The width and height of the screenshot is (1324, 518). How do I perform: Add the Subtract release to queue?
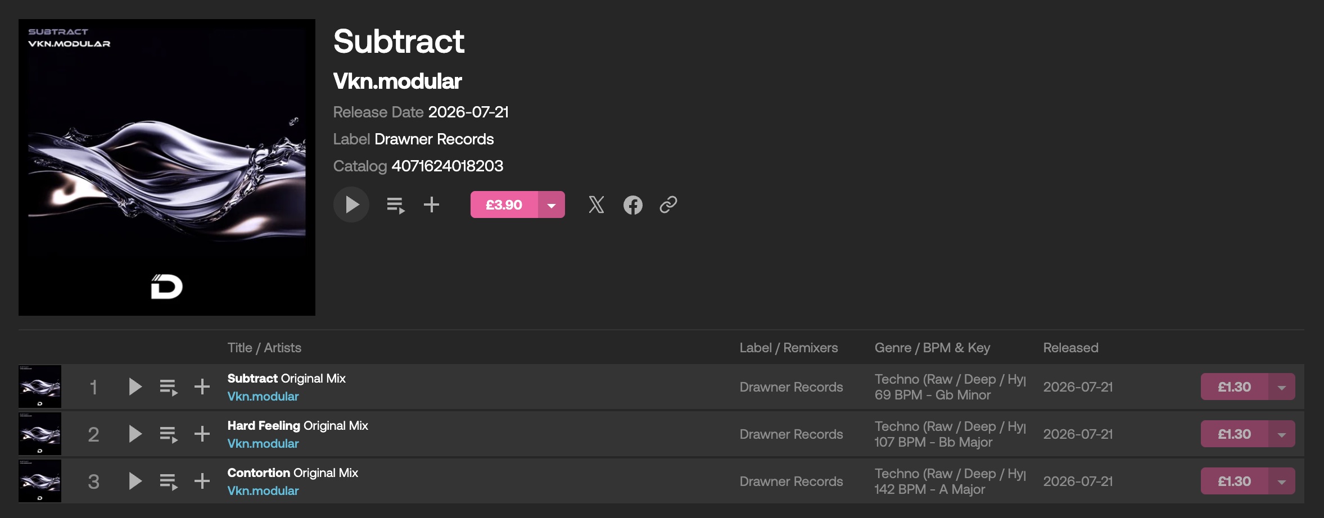(x=396, y=205)
